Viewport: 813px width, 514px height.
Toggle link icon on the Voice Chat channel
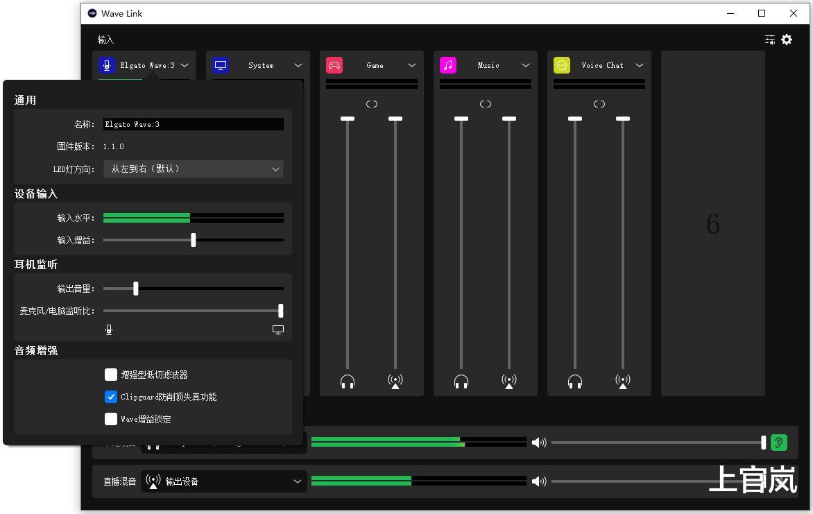599,104
